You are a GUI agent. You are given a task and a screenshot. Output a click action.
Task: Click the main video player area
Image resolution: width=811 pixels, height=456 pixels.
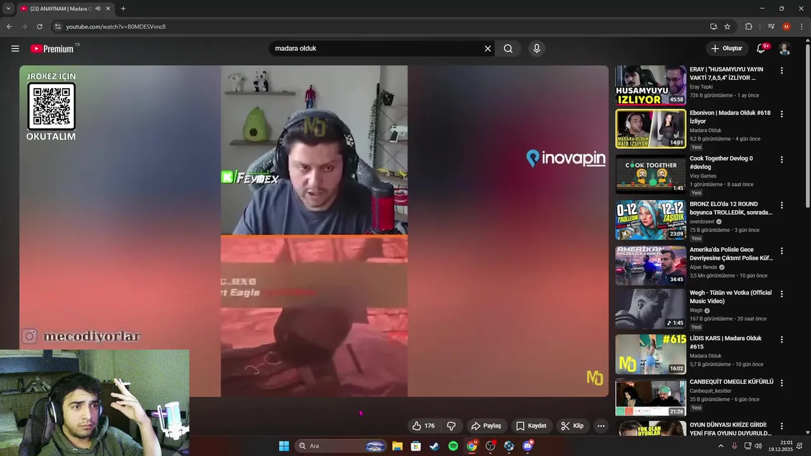(314, 231)
